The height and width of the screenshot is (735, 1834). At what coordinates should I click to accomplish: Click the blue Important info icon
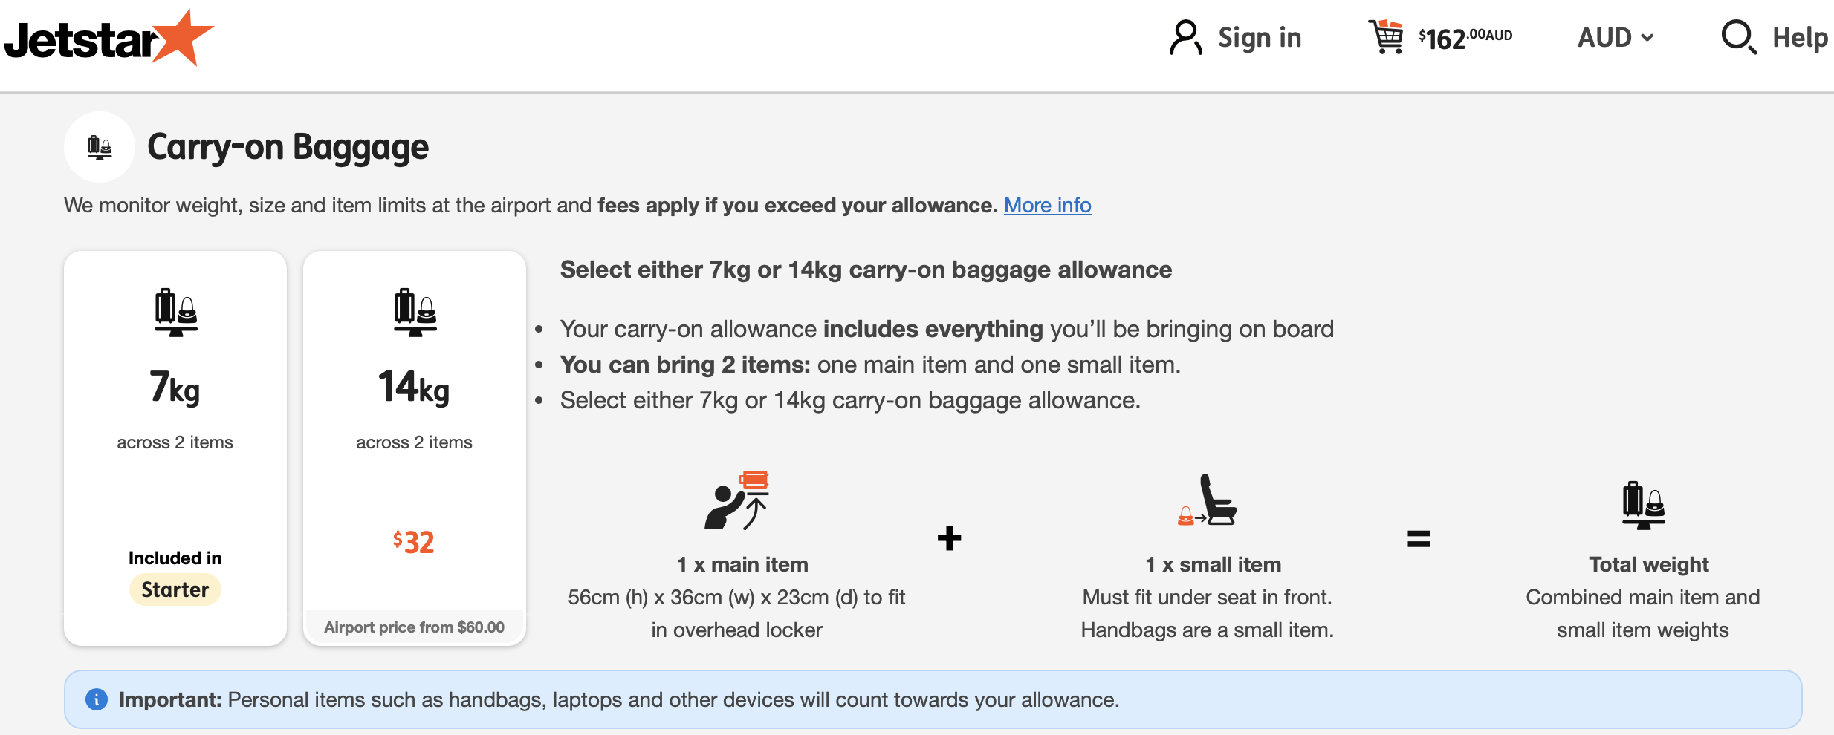[97, 699]
